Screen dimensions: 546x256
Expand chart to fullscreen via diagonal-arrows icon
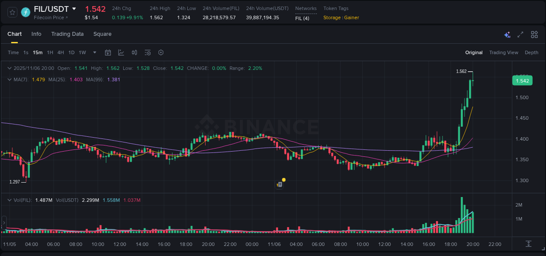point(520,34)
